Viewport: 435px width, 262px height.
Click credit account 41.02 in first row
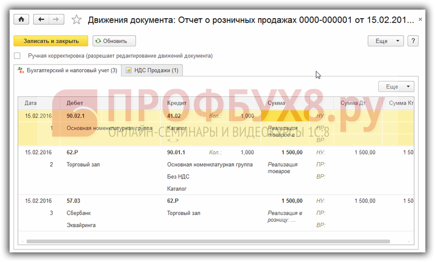(x=174, y=116)
